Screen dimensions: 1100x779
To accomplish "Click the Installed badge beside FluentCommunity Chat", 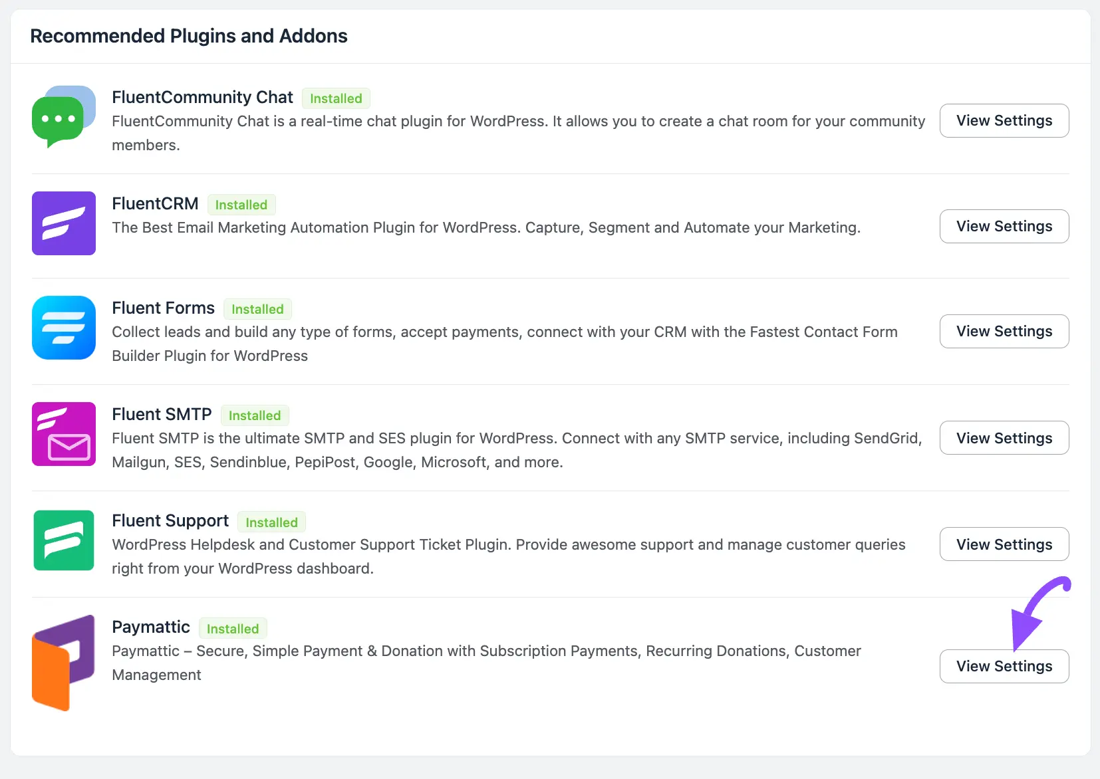I will [336, 98].
